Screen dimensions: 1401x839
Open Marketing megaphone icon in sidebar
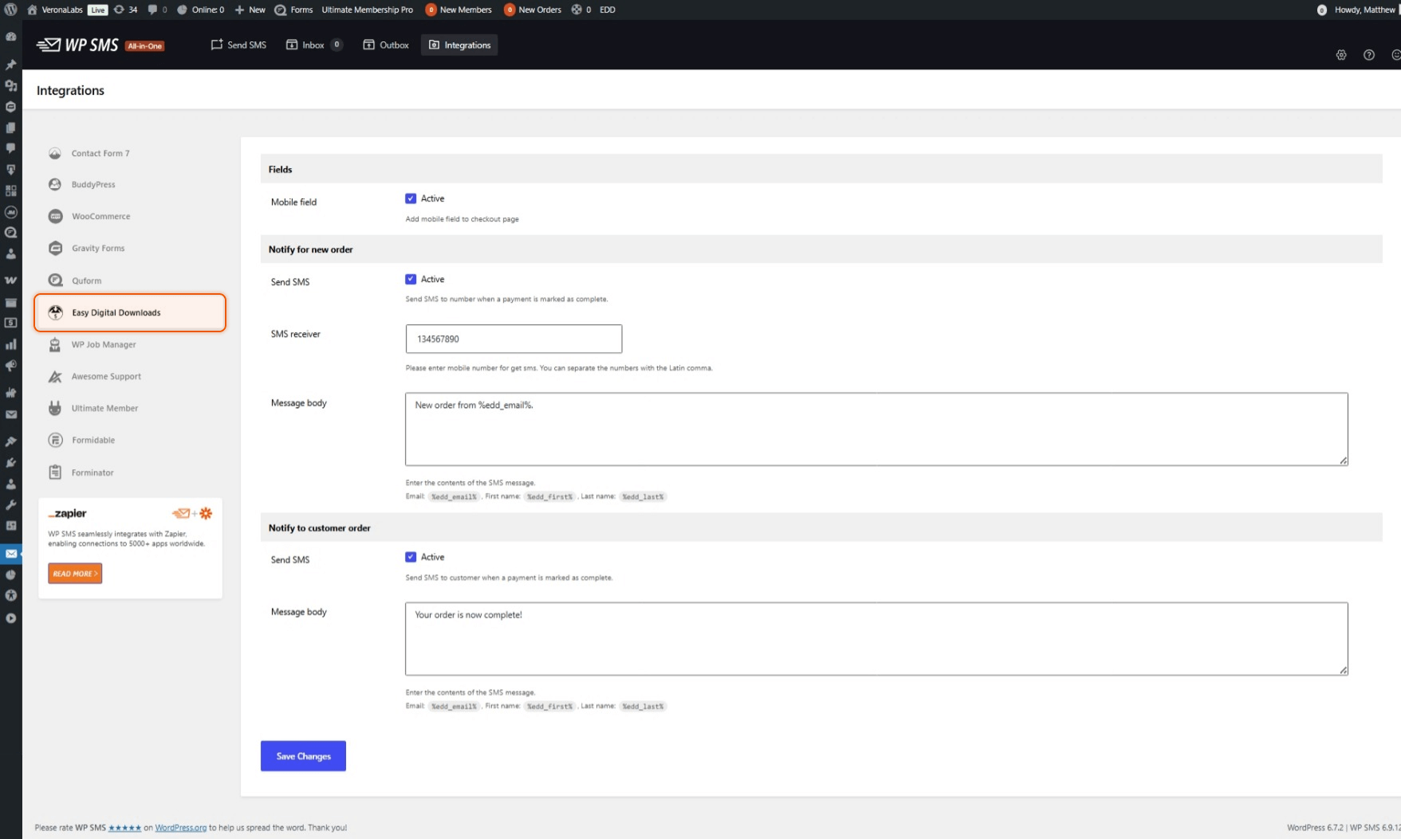tap(11, 366)
